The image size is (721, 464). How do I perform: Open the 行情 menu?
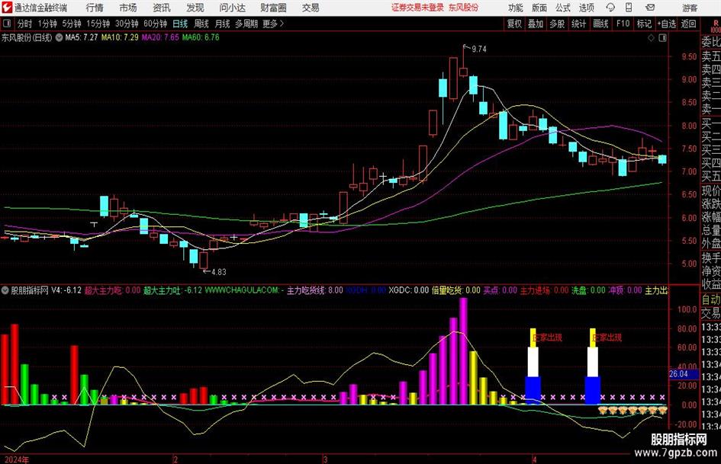click(x=95, y=8)
